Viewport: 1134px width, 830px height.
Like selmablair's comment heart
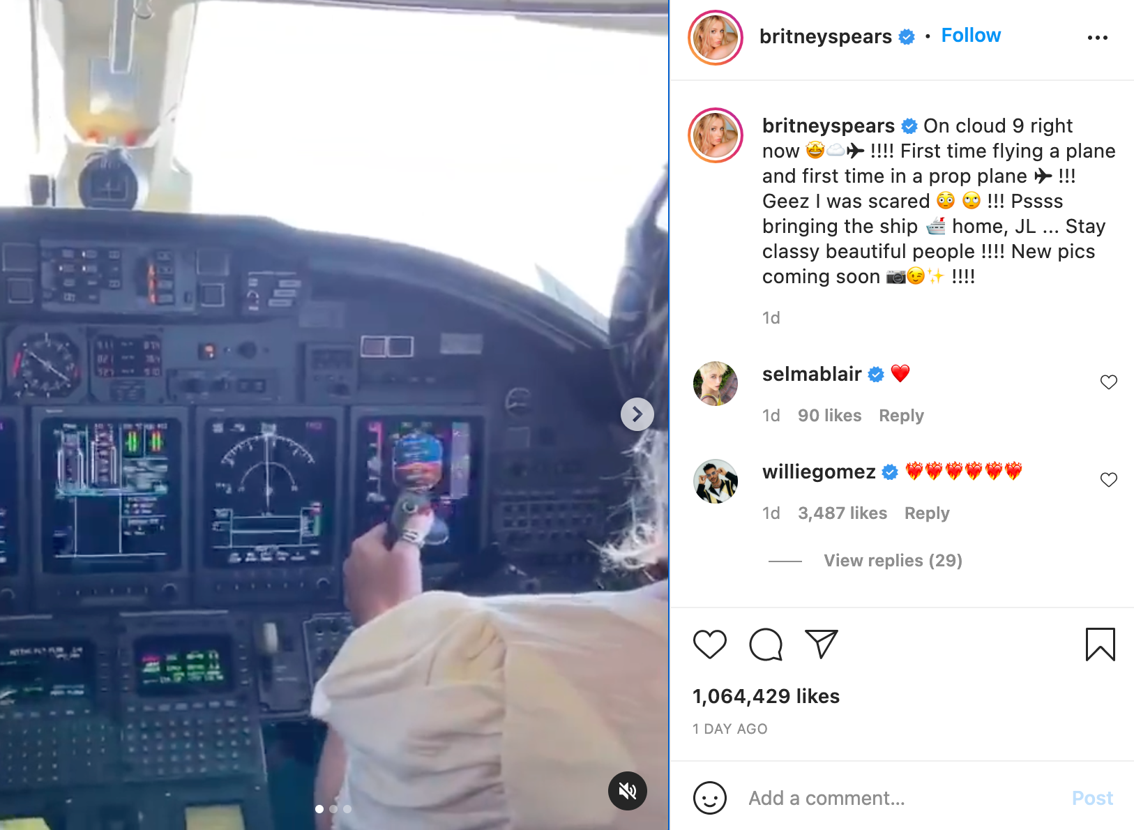click(1109, 382)
